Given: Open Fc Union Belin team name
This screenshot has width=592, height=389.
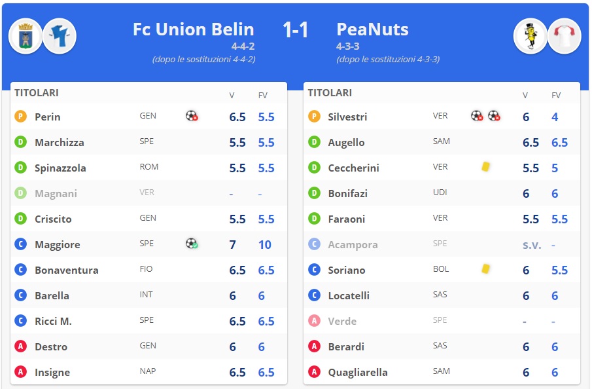Looking at the screenshot, I should pos(193,29).
